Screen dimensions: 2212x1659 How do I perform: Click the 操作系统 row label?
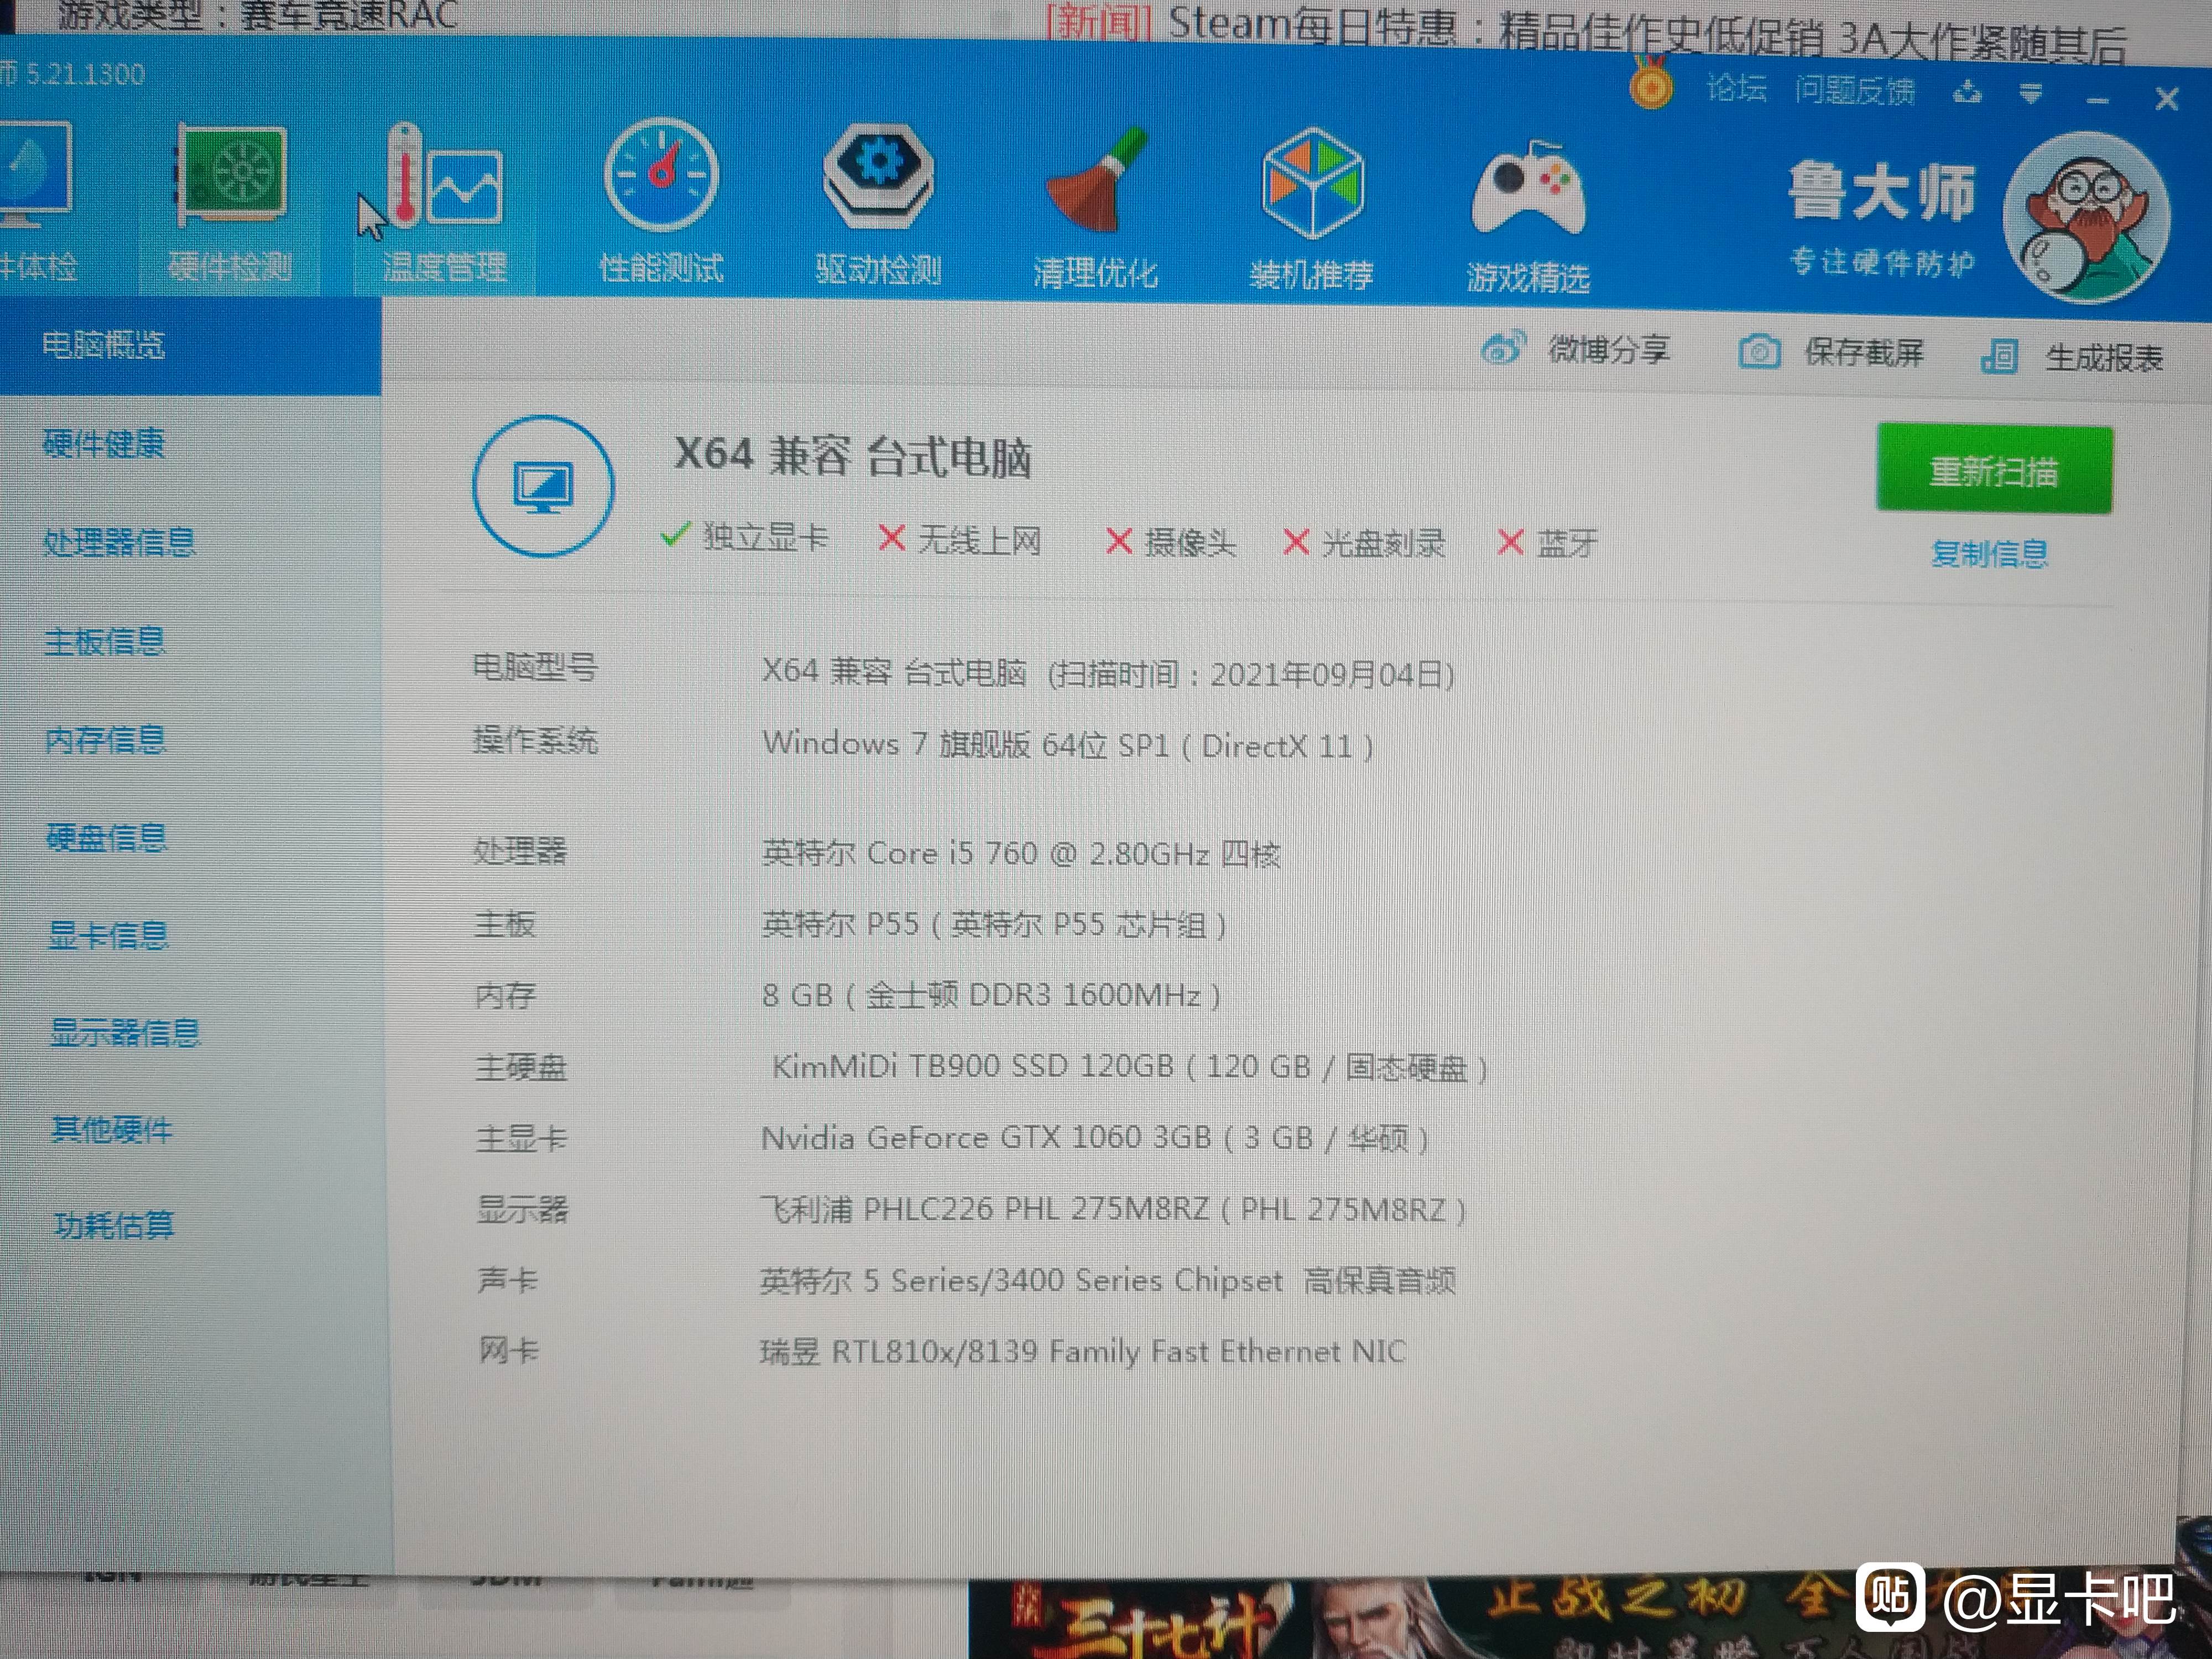tap(535, 740)
